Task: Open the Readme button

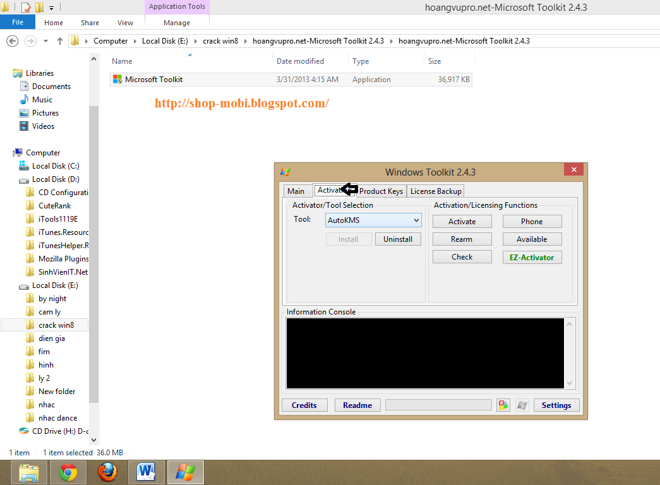Action: point(357,405)
